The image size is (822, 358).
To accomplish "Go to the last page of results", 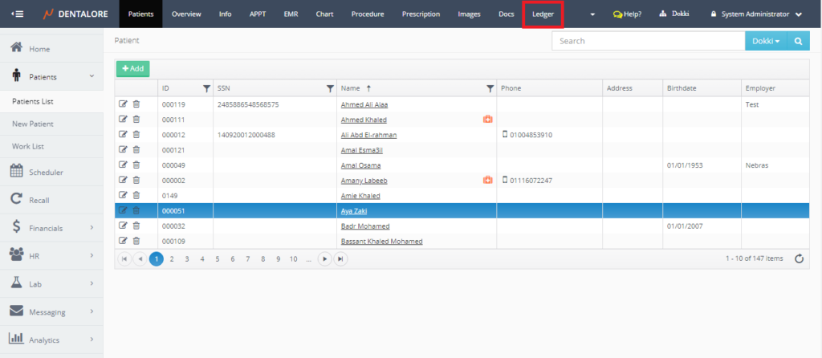I will pyautogui.click(x=341, y=258).
